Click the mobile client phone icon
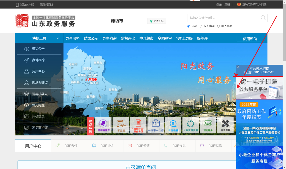The image size is (286, 169). tap(17, 5)
